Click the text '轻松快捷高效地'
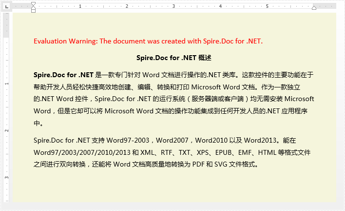The image size is (345, 211). pyautogui.click(x=96, y=87)
